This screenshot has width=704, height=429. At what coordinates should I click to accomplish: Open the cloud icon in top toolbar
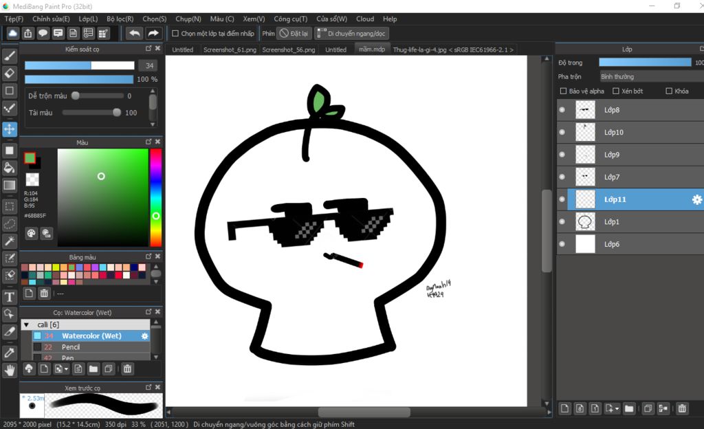coord(13,33)
